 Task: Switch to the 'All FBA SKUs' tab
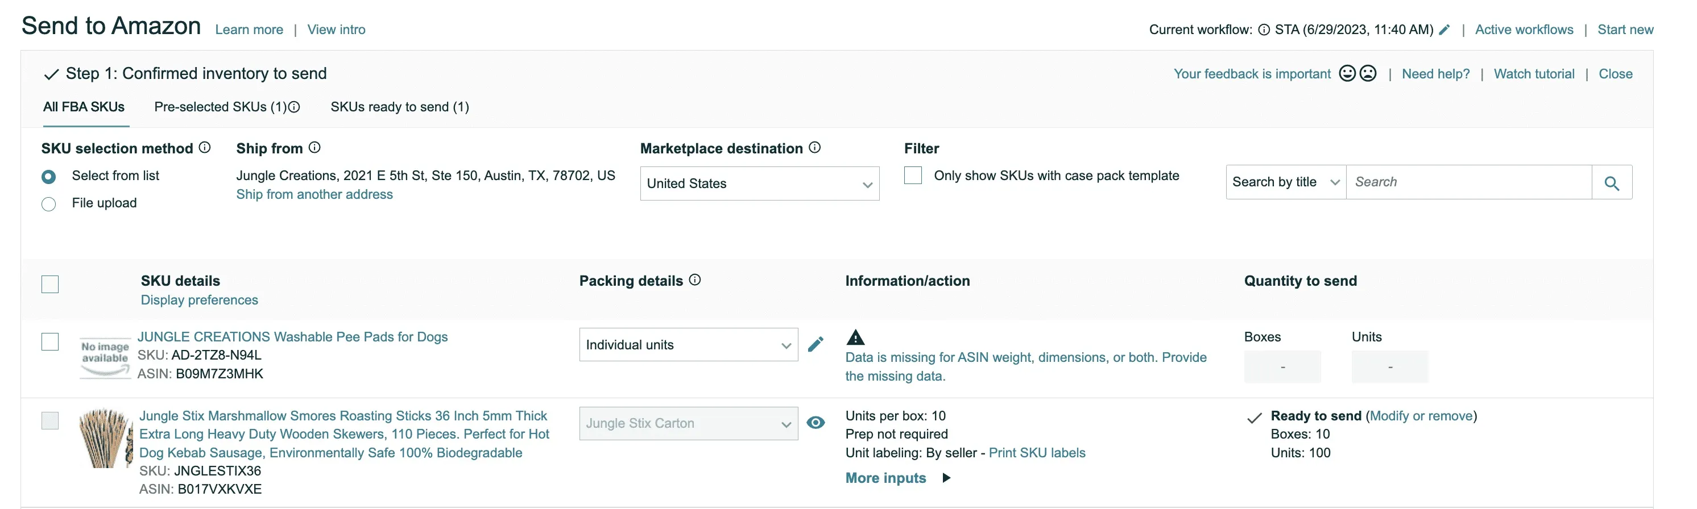(x=84, y=107)
